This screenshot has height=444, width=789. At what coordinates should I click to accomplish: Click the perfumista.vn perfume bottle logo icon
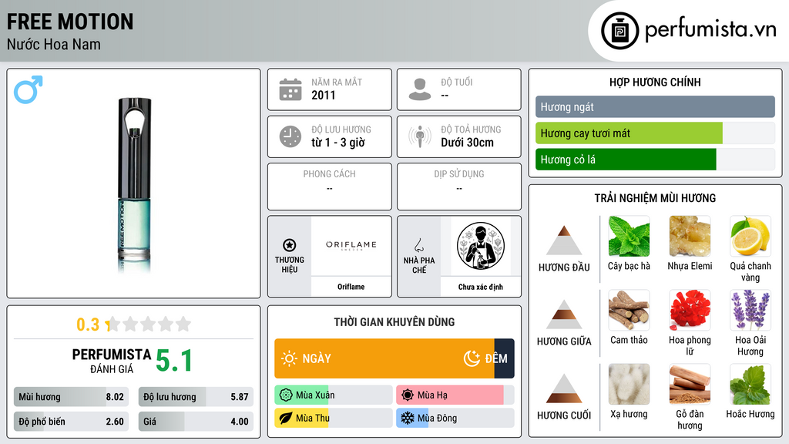pyautogui.click(x=619, y=31)
